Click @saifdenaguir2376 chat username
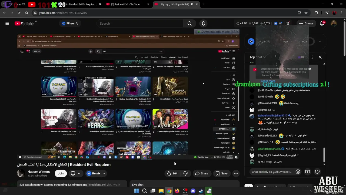 (269, 149)
